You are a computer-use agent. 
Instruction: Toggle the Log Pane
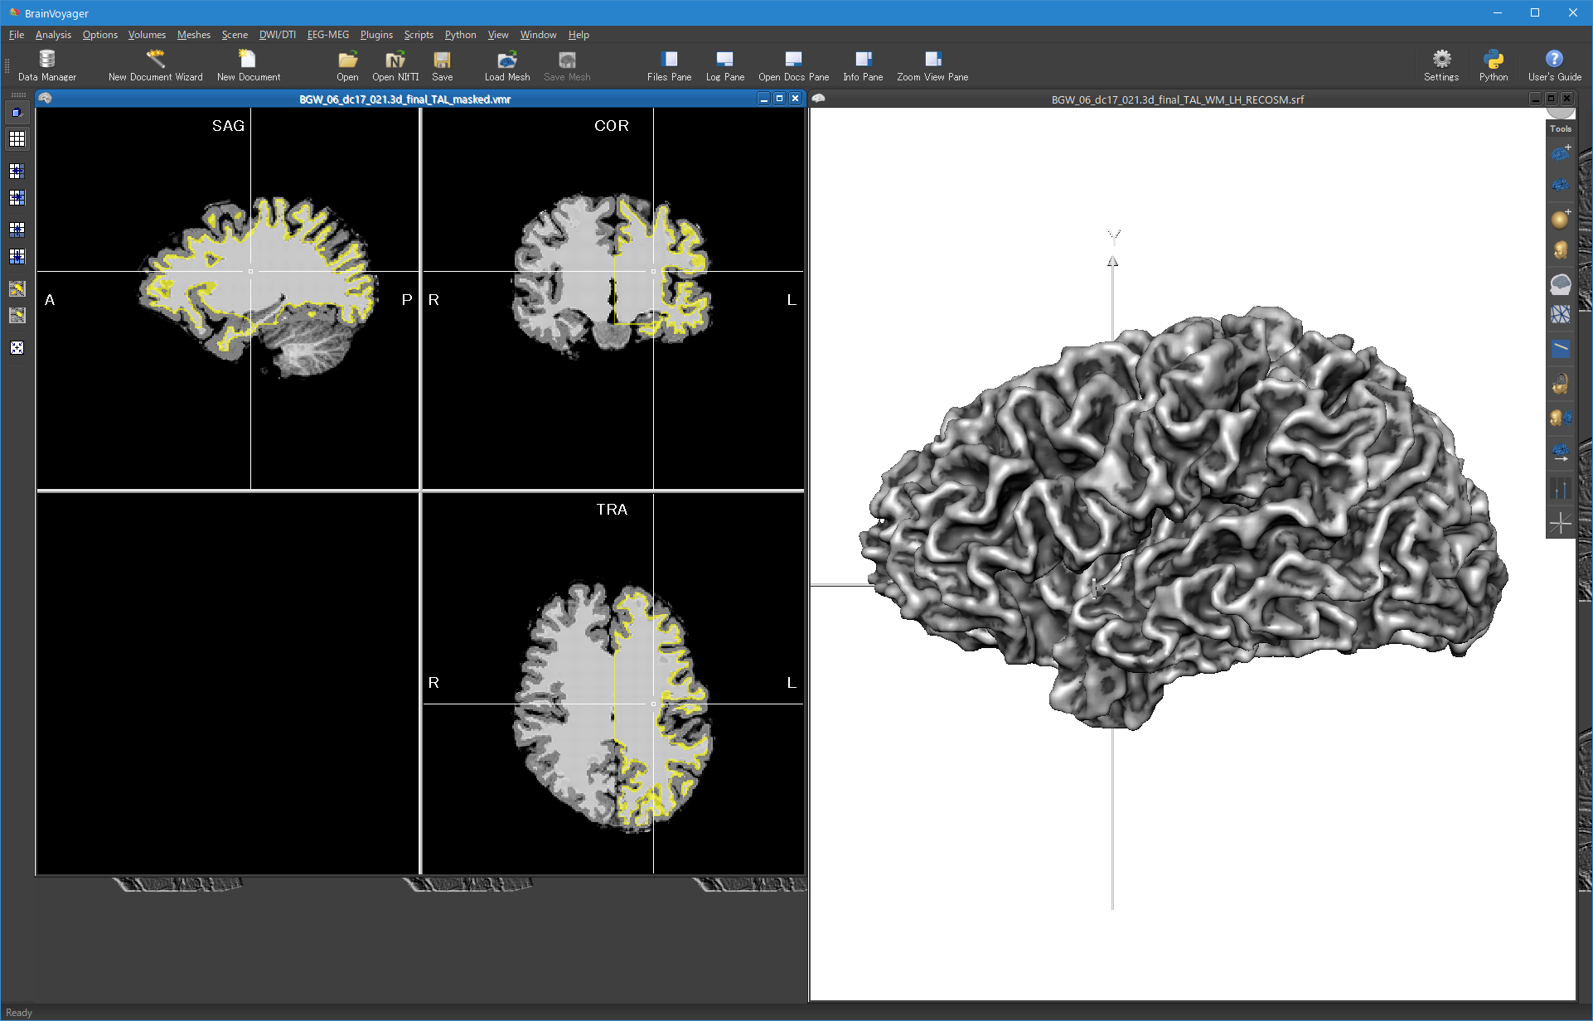click(x=724, y=65)
